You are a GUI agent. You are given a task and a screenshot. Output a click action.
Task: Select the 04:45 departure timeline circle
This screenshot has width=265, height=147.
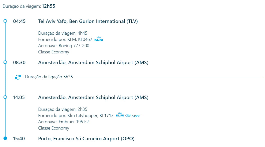(x=5, y=21)
